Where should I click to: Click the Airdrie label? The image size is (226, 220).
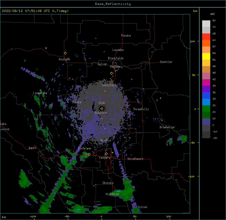pos(106,140)
